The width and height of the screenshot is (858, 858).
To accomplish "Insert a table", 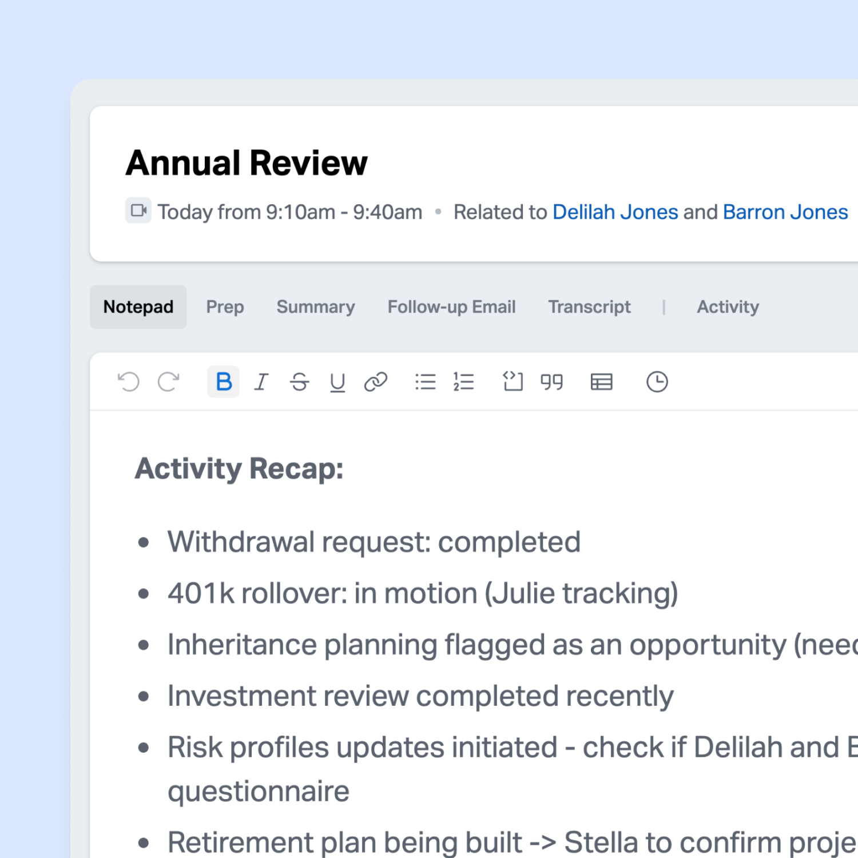I will coord(601,382).
